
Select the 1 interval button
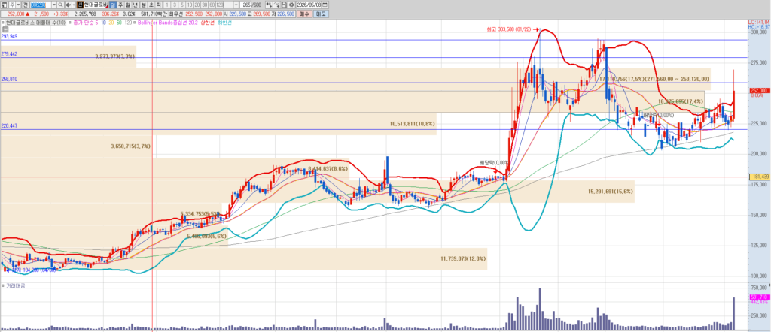[166, 5]
